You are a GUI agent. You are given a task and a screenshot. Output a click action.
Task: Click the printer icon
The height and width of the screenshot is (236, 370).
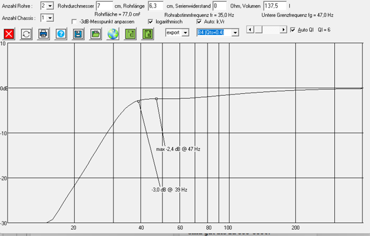click(43, 34)
